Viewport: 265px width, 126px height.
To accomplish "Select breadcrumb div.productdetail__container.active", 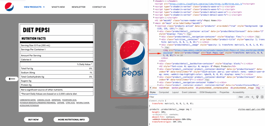I will [x=212, y=88].
